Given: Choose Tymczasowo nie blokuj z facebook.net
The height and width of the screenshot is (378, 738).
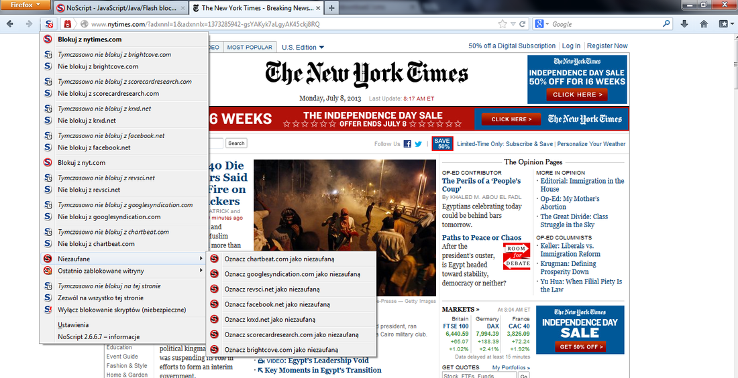Looking at the screenshot, I should [x=124, y=135].
